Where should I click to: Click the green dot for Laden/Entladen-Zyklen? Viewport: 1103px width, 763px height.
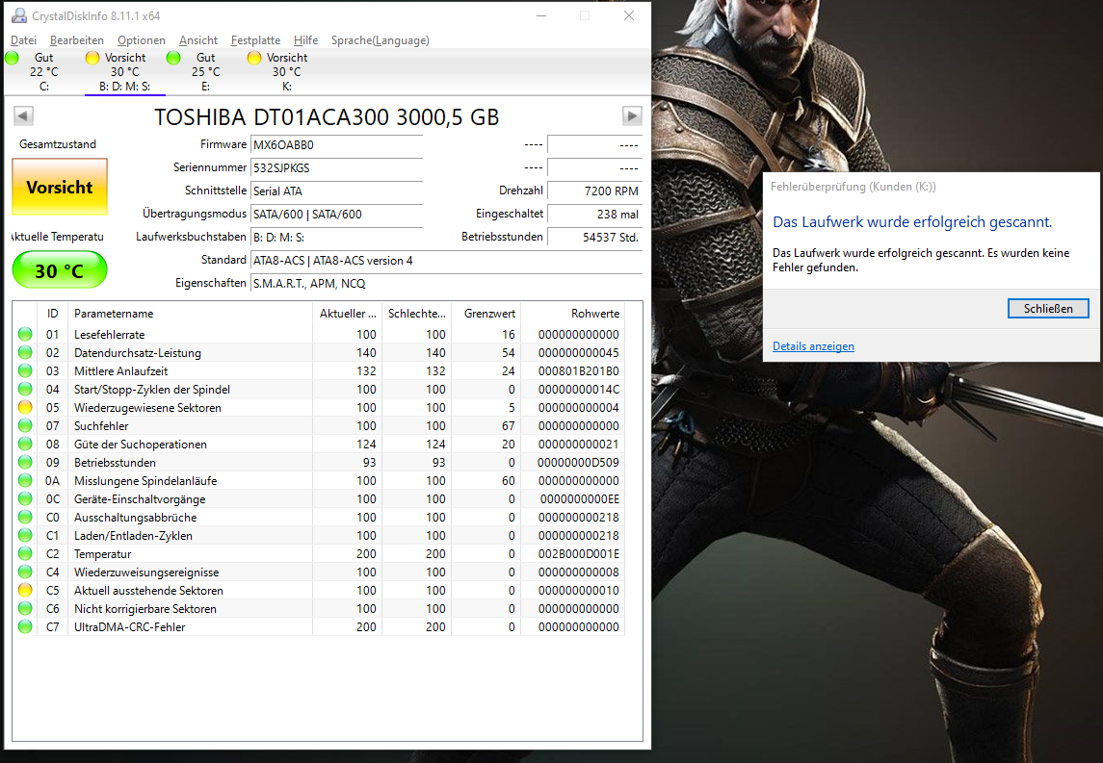[25, 535]
